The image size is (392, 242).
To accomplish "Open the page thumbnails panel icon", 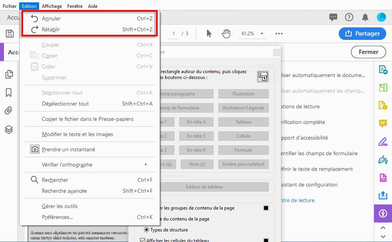I will (x=9, y=74).
